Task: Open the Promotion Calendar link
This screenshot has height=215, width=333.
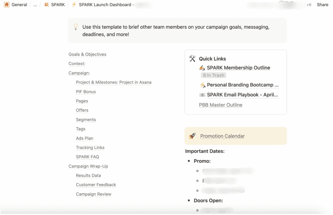Action: 222,136
